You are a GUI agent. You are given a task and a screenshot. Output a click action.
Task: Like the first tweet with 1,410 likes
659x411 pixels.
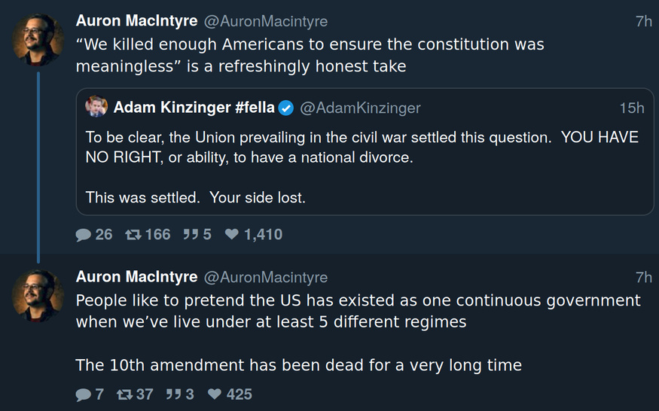(x=232, y=235)
